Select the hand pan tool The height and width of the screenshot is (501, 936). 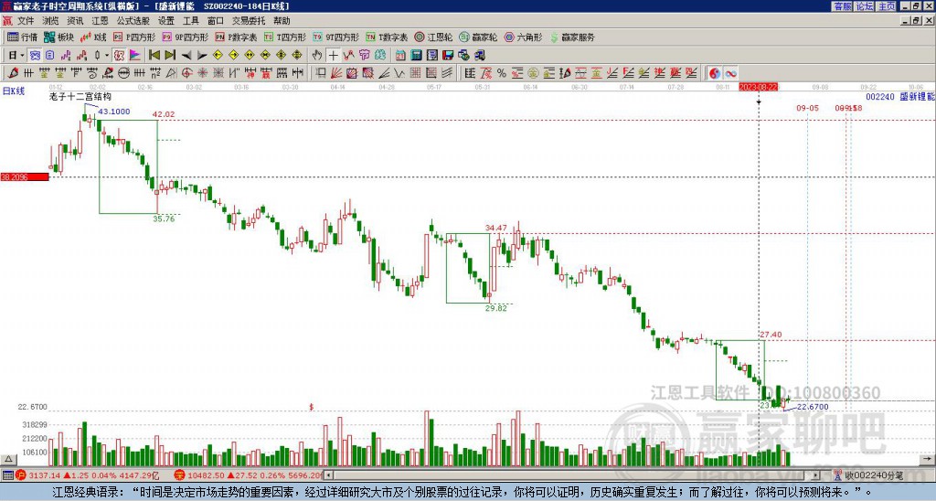317,56
